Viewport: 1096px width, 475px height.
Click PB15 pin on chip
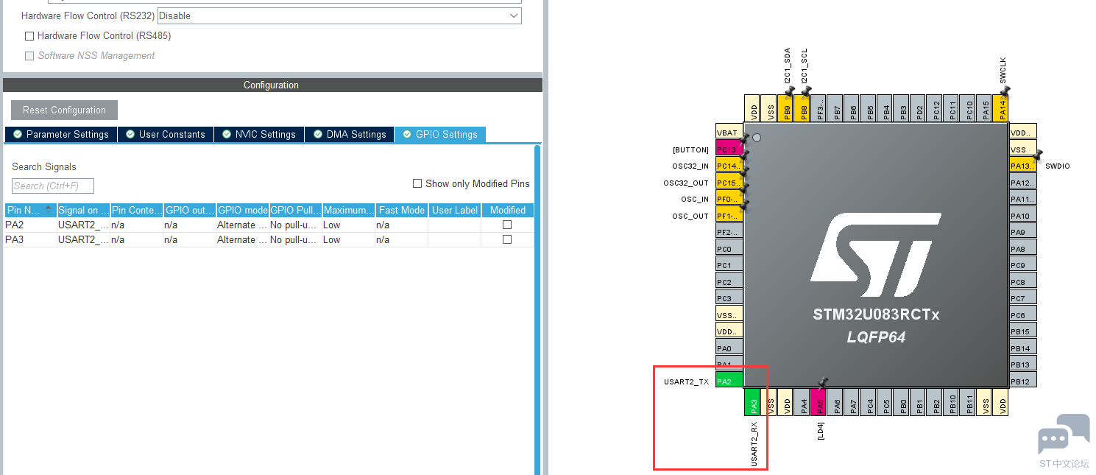tap(1023, 331)
